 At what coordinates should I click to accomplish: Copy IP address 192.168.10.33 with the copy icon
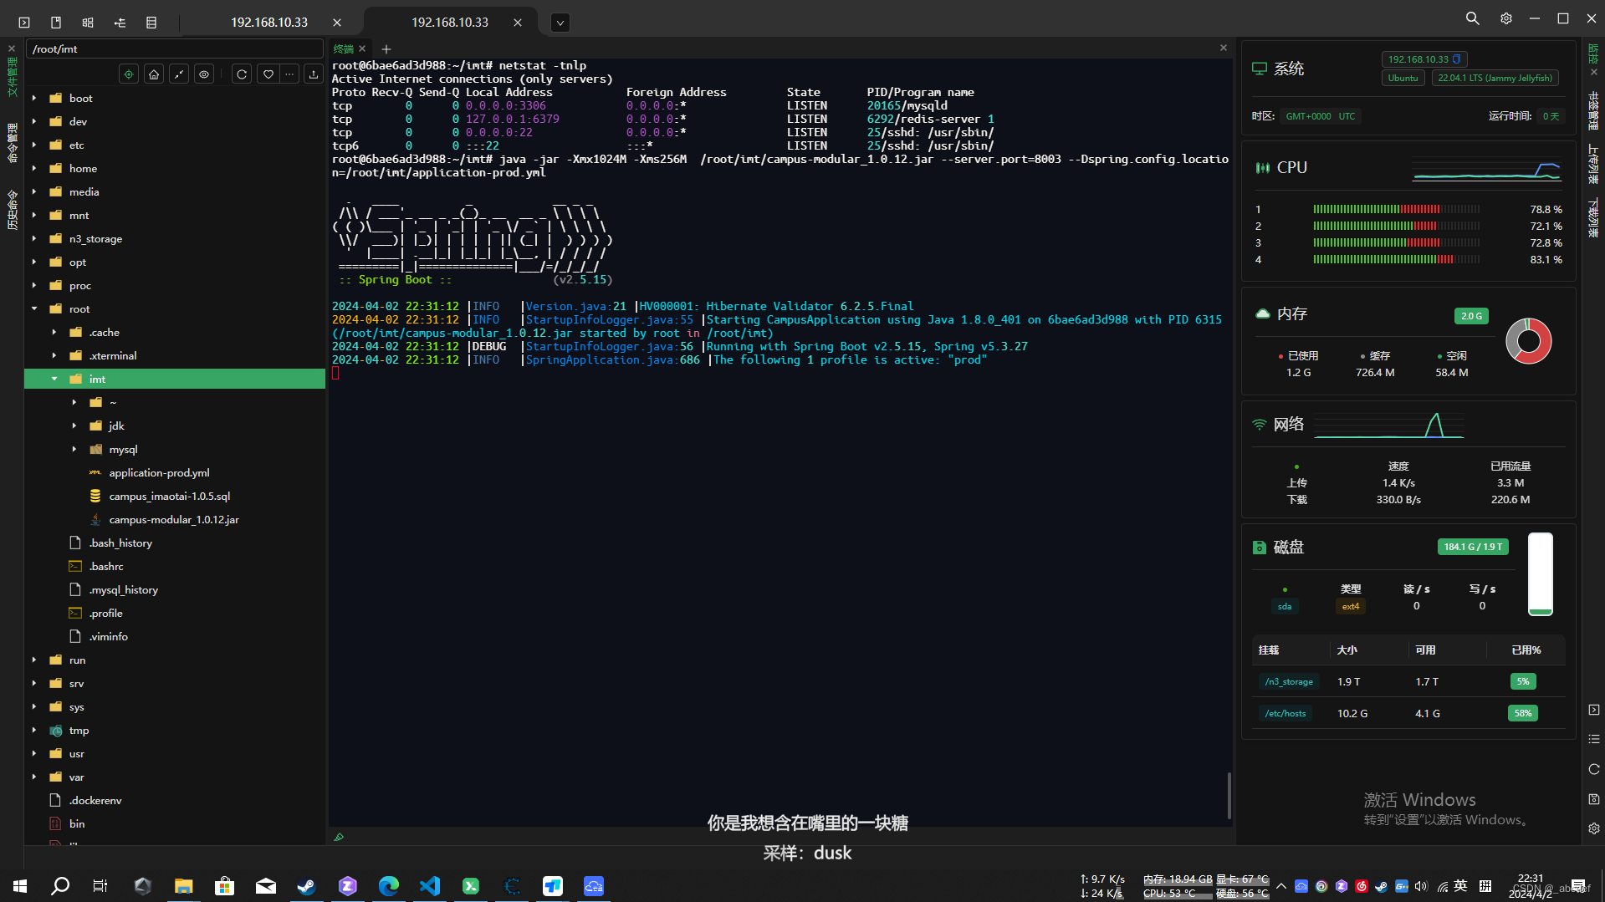(x=1457, y=59)
